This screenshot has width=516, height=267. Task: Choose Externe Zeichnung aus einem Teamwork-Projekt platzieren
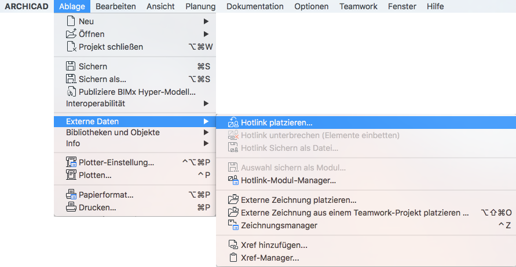(354, 213)
